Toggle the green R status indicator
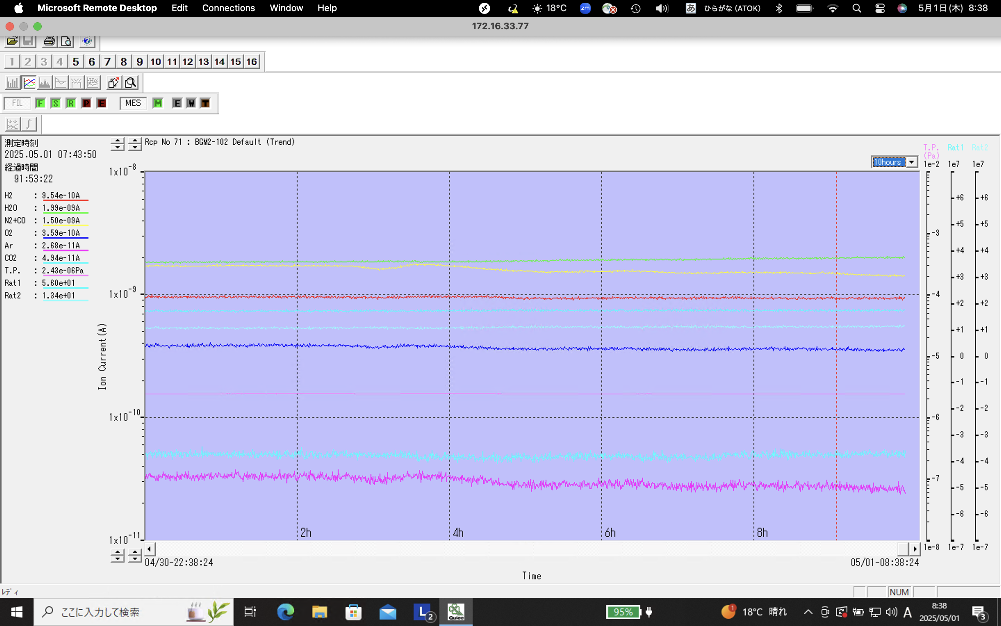The image size is (1001, 626). pyautogui.click(x=71, y=103)
